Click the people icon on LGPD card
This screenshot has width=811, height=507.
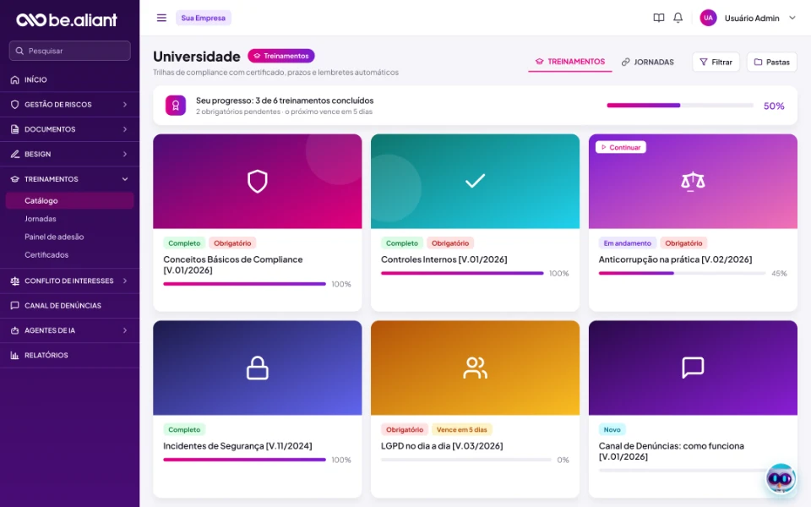coord(475,368)
